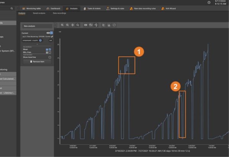This screenshot has height=157, width=229.
Task: Open the Saved analysis subtab
Action: [39, 13]
